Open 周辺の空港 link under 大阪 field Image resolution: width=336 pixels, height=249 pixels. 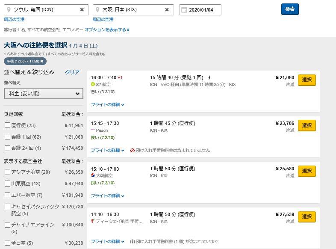[103, 19]
